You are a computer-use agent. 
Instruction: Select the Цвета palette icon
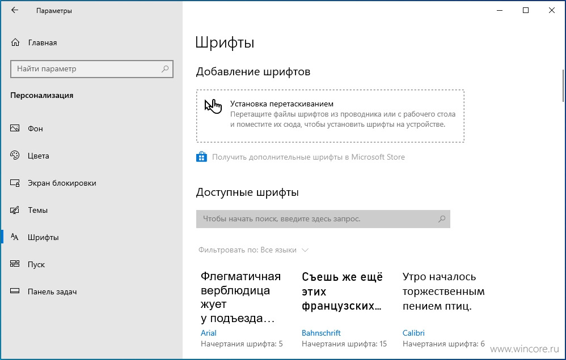click(x=15, y=155)
